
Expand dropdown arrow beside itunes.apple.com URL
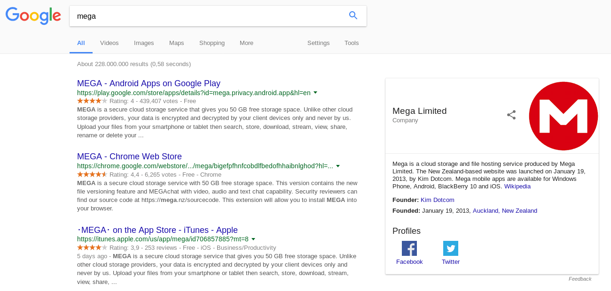tap(253, 239)
